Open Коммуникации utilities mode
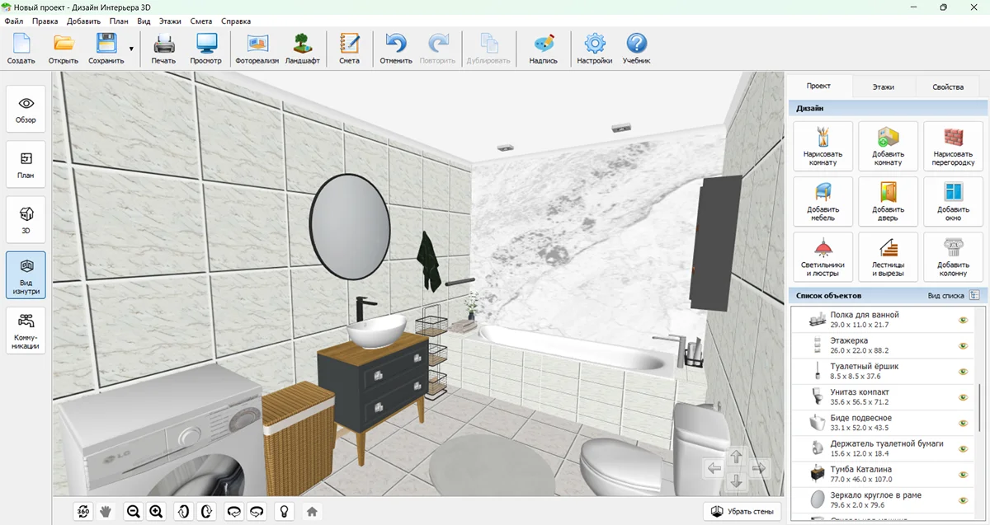This screenshot has width=990, height=525. pos(26,330)
